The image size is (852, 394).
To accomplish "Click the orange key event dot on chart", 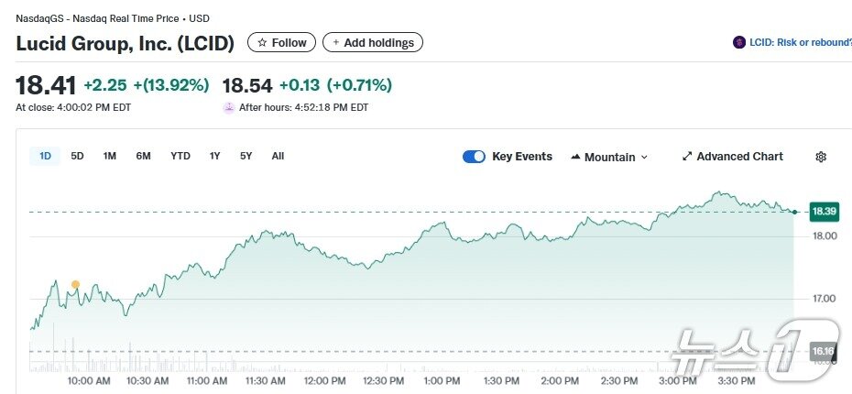I will [75, 284].
